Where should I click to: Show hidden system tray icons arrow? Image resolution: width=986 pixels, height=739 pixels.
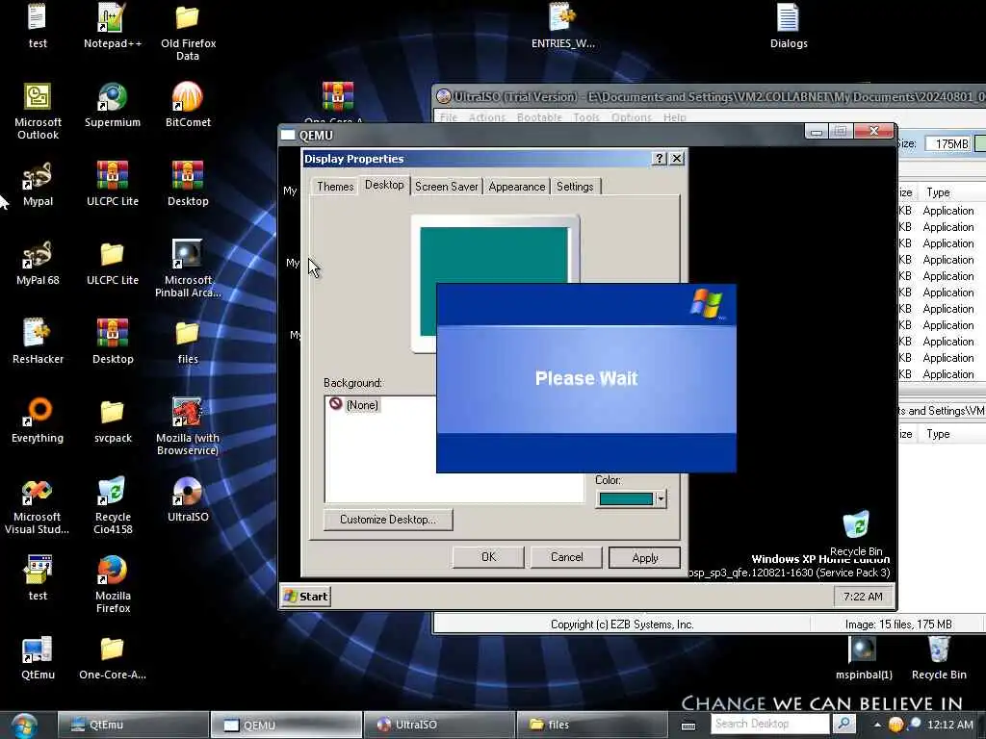click(x=877, y=725)
